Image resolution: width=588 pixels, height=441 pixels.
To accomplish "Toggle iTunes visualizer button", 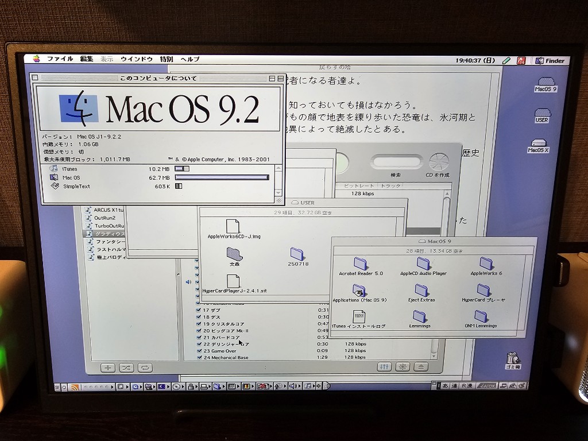I will point(403,367).
